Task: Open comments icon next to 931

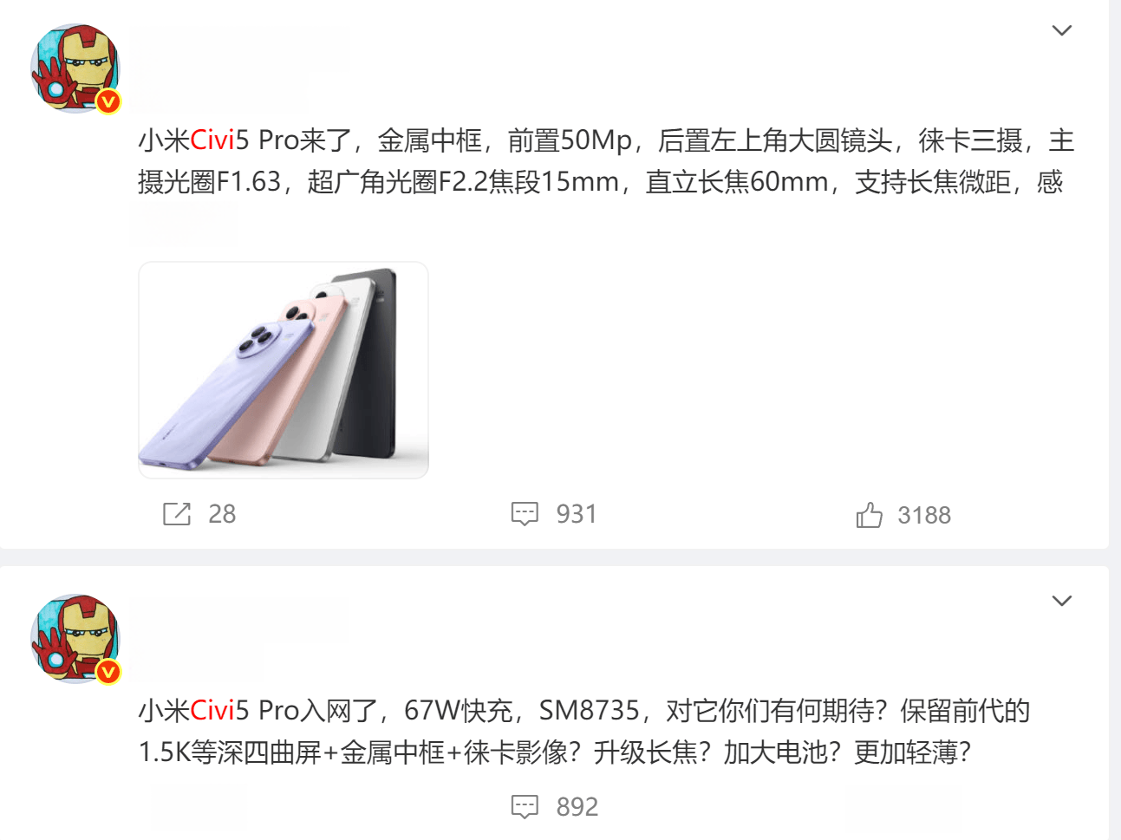Action: tap(525, 514)
